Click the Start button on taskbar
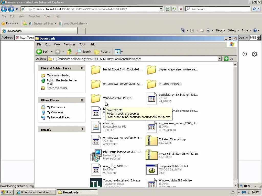Screen dimensions: 262x196 click(7, 192)
